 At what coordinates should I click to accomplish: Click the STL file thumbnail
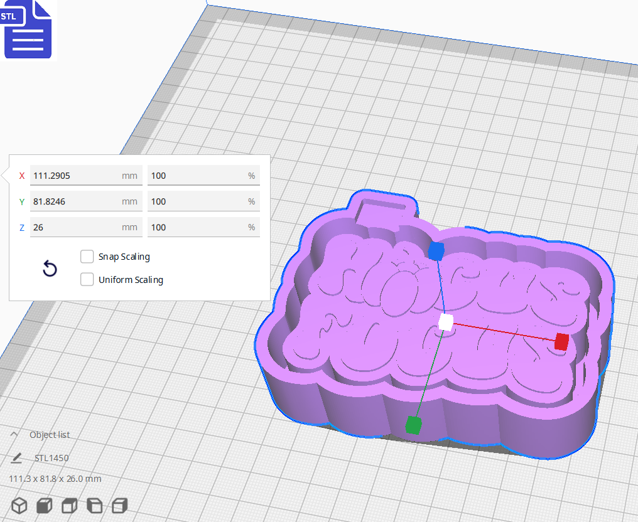click(28, 29)
